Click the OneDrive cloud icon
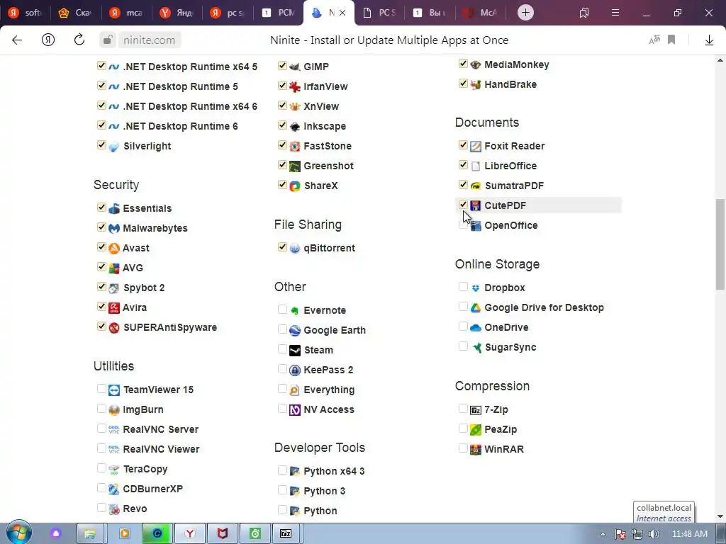Image resolution: width=726 pixels, height=544 pixels. [476, 327]
